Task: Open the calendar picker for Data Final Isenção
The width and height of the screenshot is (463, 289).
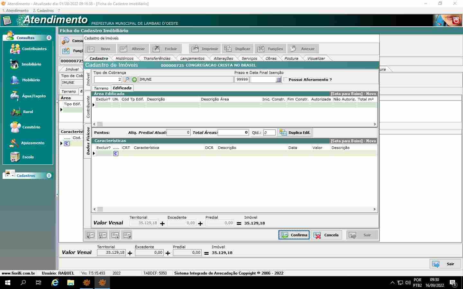Action: (x=278, y=80)
